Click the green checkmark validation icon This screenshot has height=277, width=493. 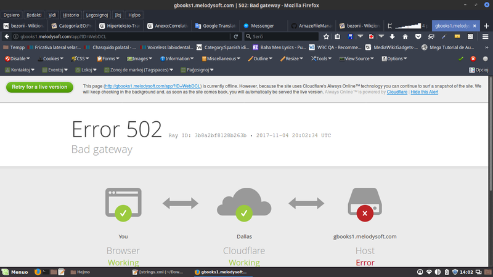[x=461, y=58]
